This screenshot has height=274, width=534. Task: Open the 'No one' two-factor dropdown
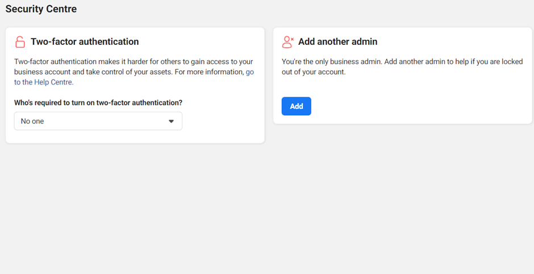click(98, 121)
